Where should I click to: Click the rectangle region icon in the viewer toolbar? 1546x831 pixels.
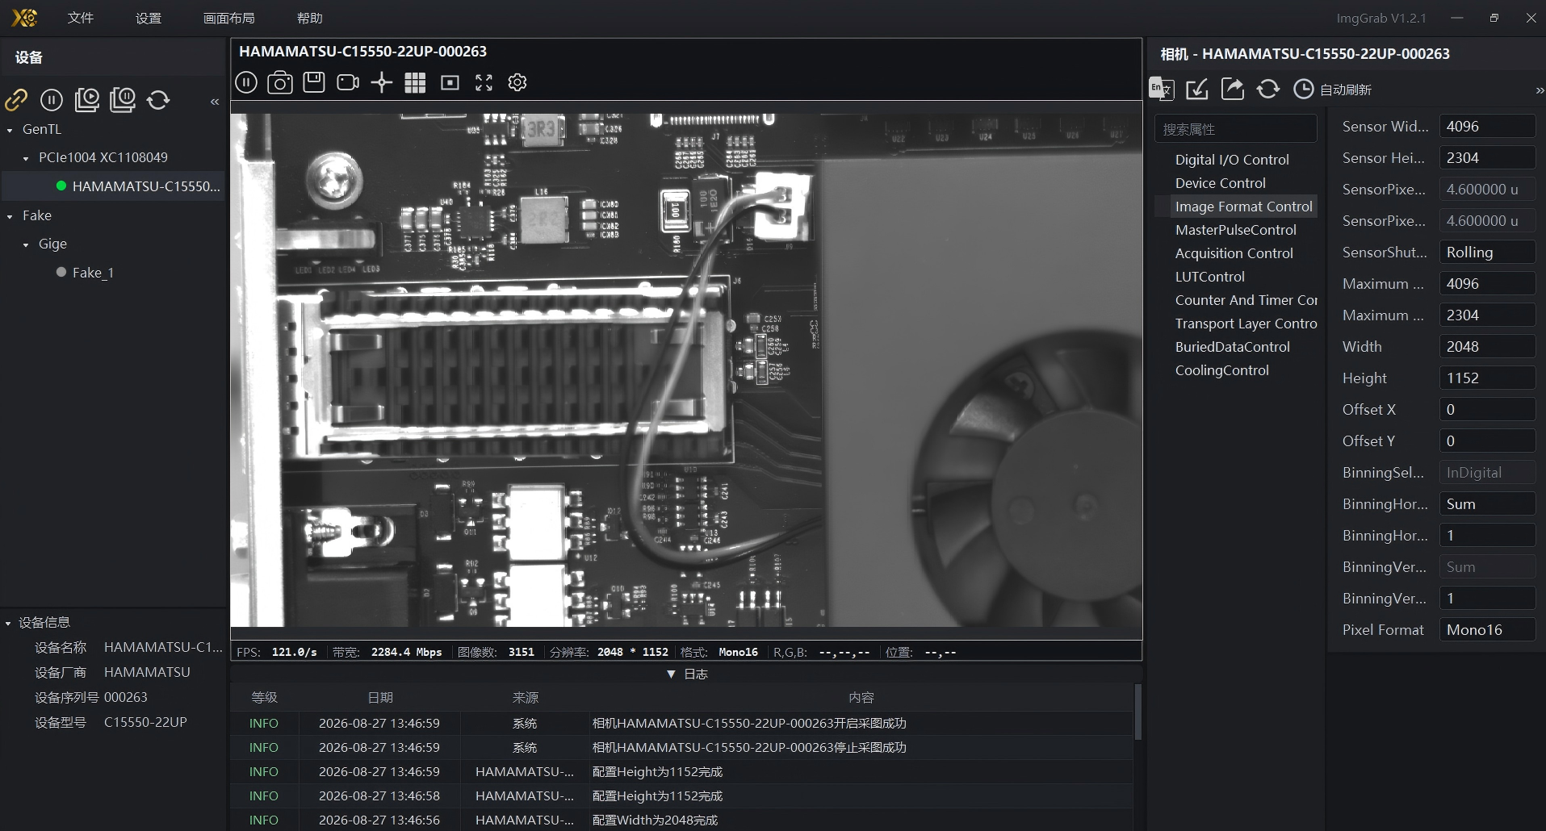coord(450,82)
